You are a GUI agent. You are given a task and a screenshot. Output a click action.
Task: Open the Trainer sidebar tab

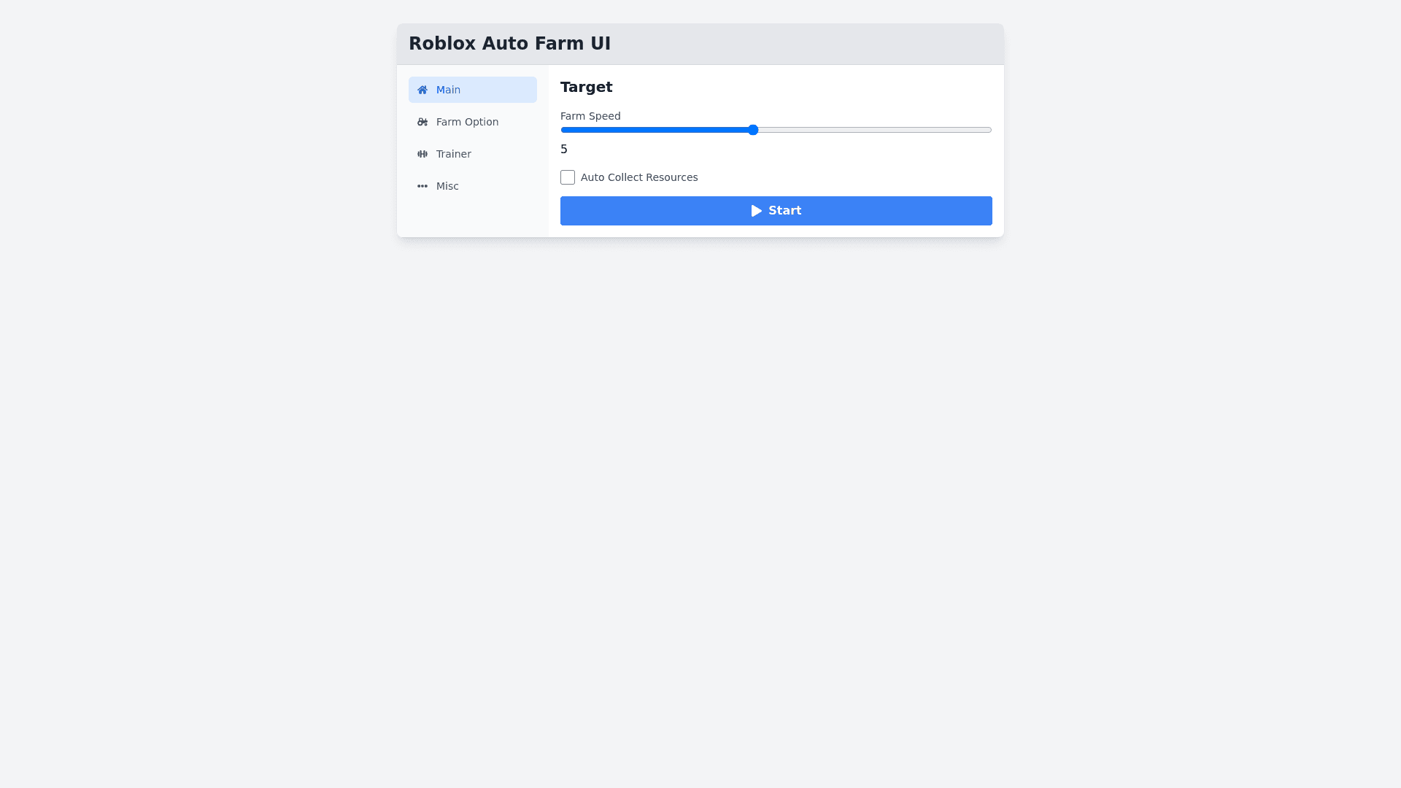coord(472,154)
